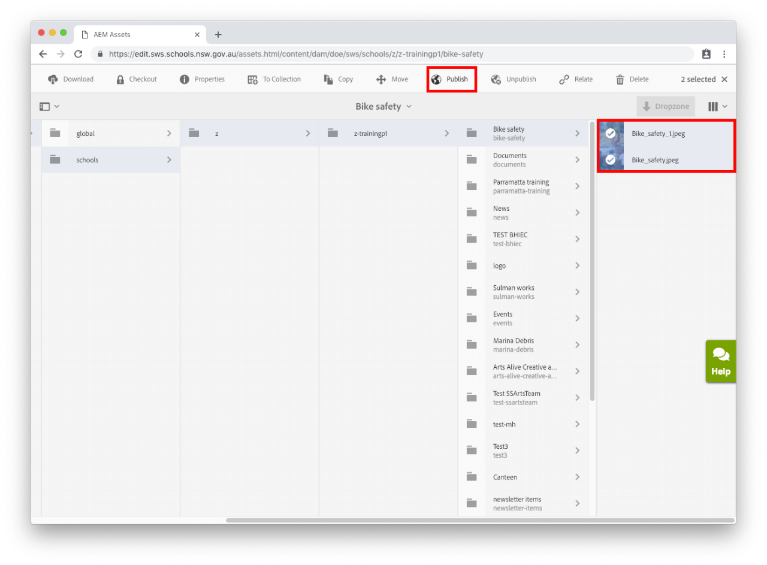767x565 pixels.
Task: Click the Delete trash icon
Action: (x=620, y=79)
